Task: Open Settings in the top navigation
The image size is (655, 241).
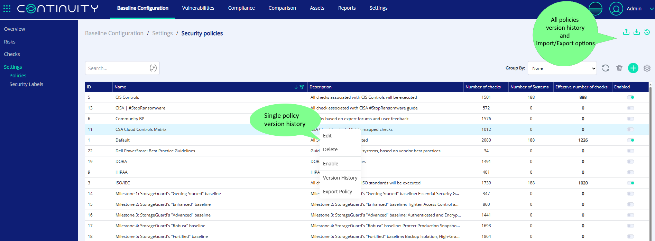Action: point(378,8)
